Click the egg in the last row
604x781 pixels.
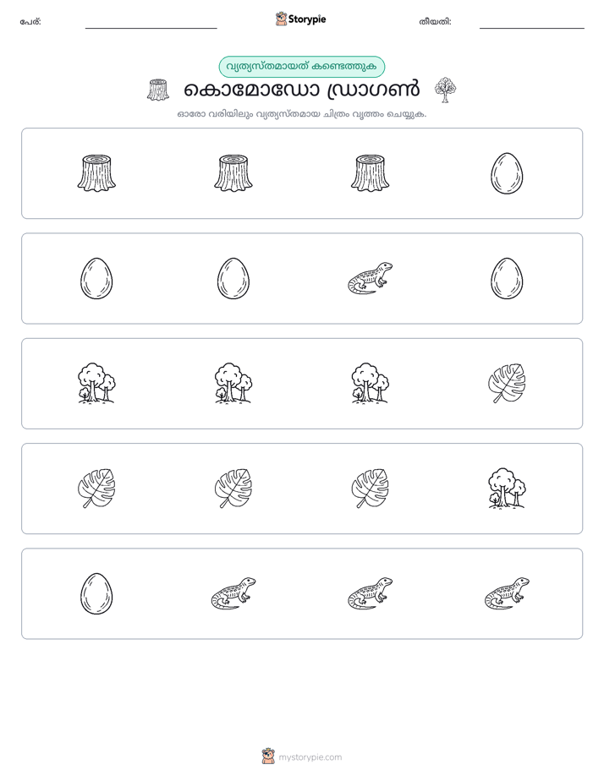coord(96,593)
